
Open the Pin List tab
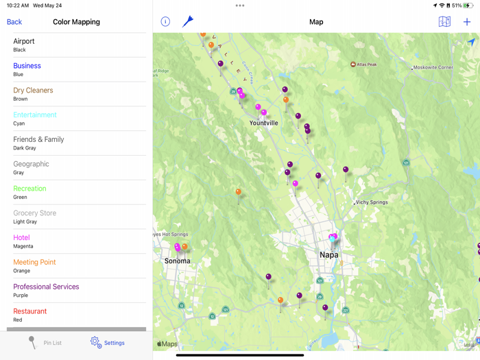(x=45, y=343)
